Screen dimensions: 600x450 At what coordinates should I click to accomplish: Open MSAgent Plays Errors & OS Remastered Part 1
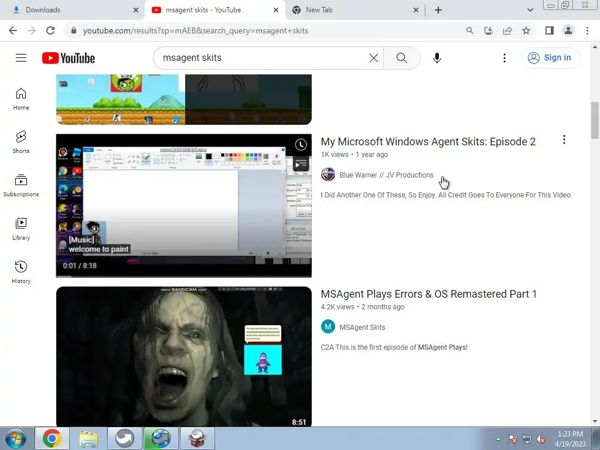tap(428, 294)
